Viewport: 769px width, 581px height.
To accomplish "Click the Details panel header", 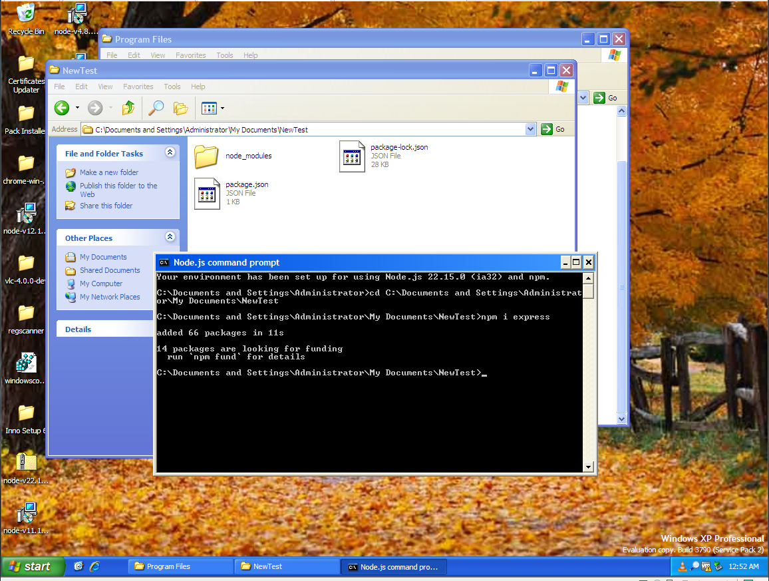I will (x=106, y=329).
